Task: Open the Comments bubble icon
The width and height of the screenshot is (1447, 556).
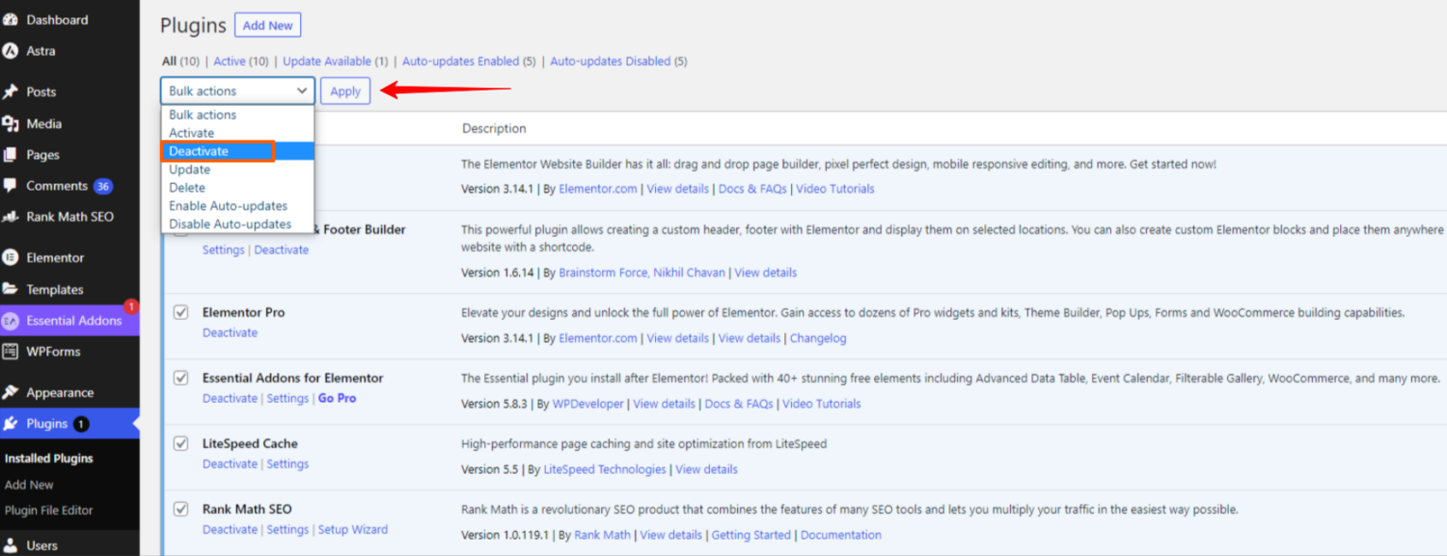Action: (11, 186)
